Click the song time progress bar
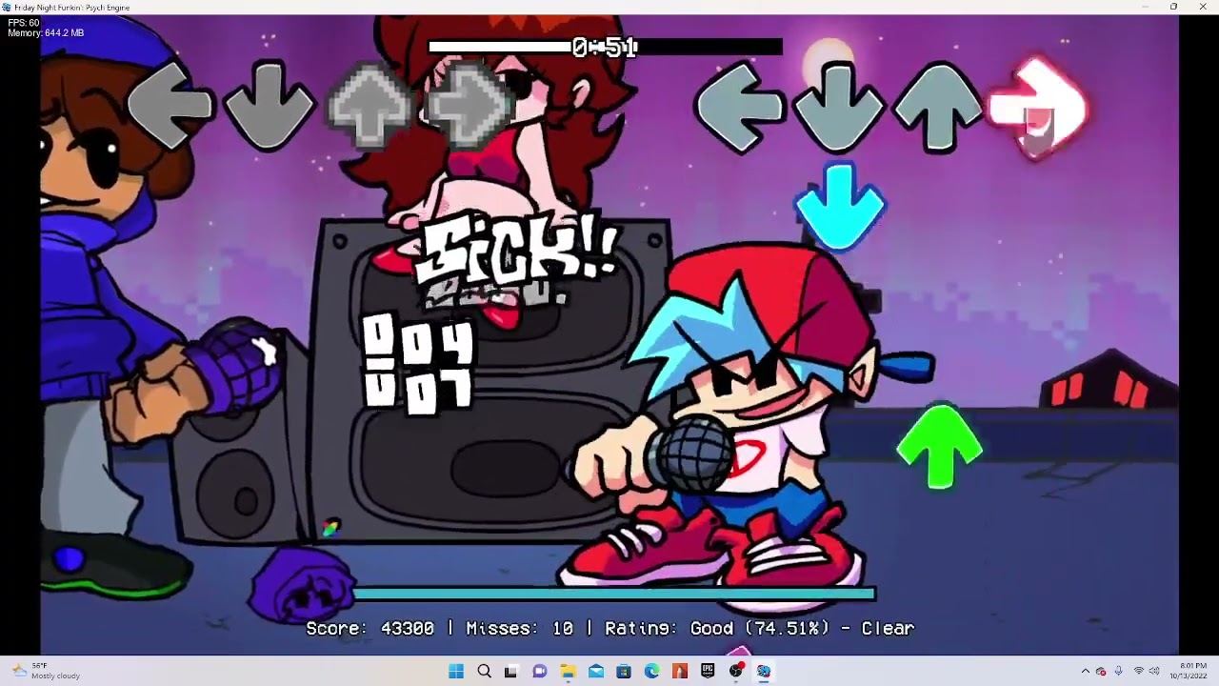 (x=606, y=47)
